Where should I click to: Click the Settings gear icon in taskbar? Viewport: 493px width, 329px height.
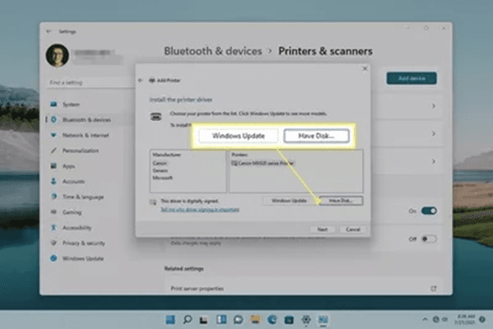[306, 320]
